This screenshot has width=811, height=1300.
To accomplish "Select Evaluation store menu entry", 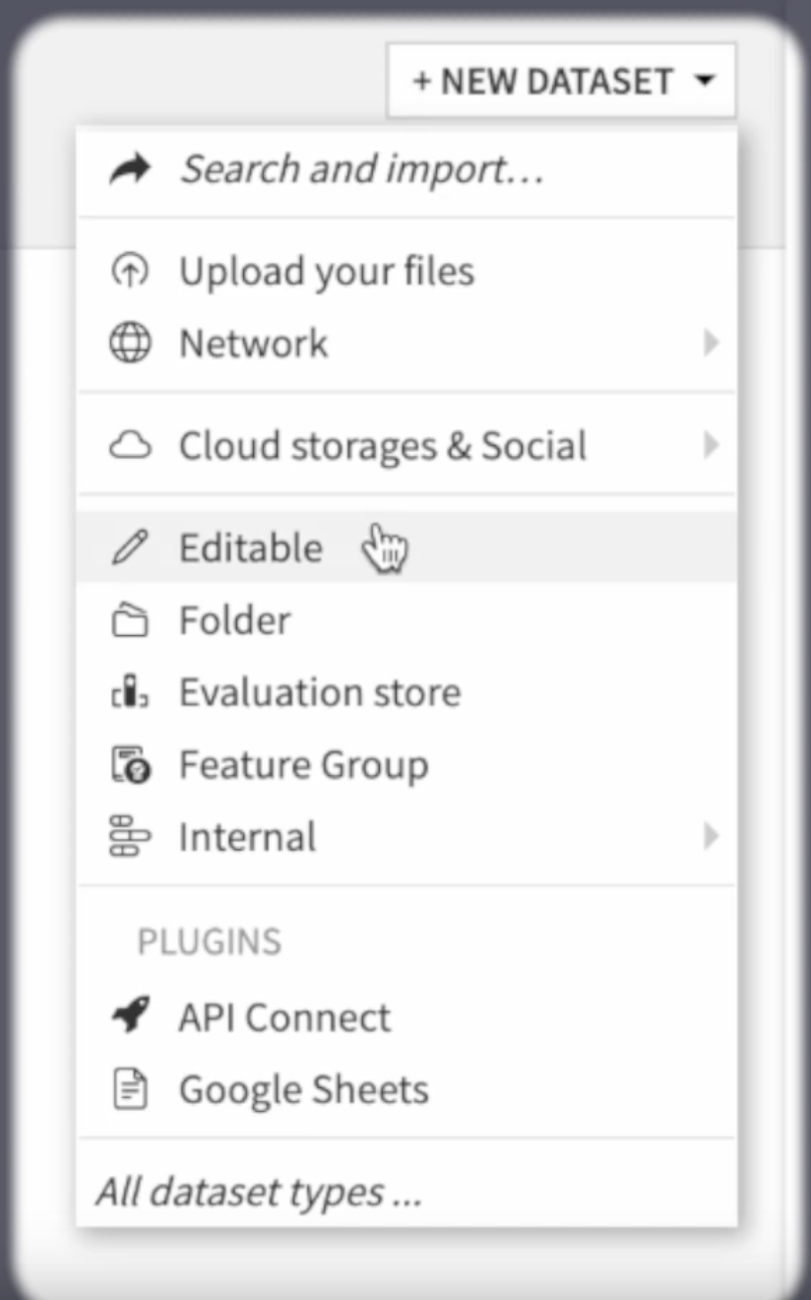I will coord(320,691).
